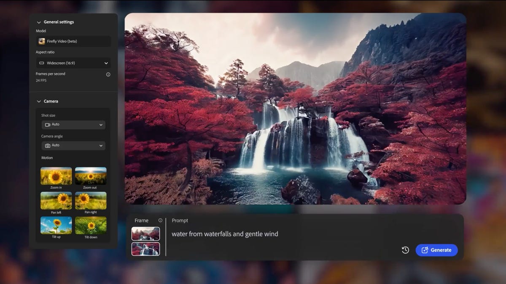
Task: Collapse the General settings section
Action: [38, 22]
